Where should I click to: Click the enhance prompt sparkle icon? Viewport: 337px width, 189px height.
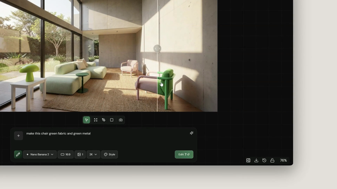click(x=192, y=133)
